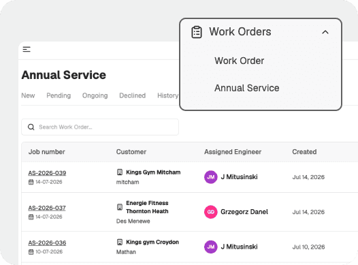The width and height of the screenshot is (358, 265).
Task: Click JM avatar in AS-2026-039 row
Action: click(x=210, y=177)
